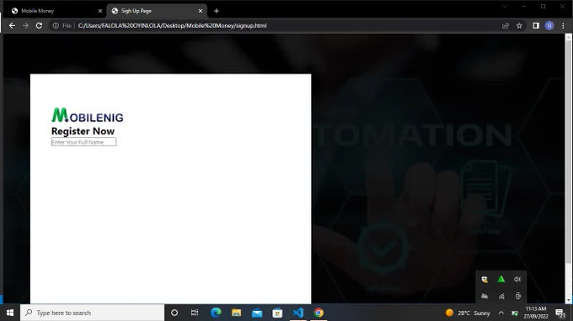
Task: Open Task View on the taskbar
Action: coord(195,313)
